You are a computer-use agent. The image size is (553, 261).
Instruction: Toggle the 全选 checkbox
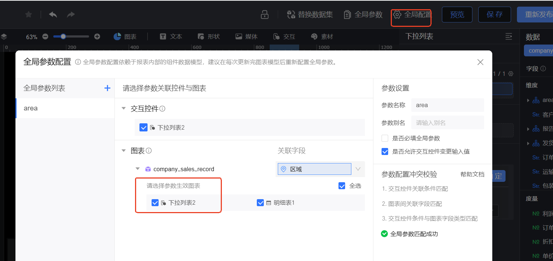point(342,186)
